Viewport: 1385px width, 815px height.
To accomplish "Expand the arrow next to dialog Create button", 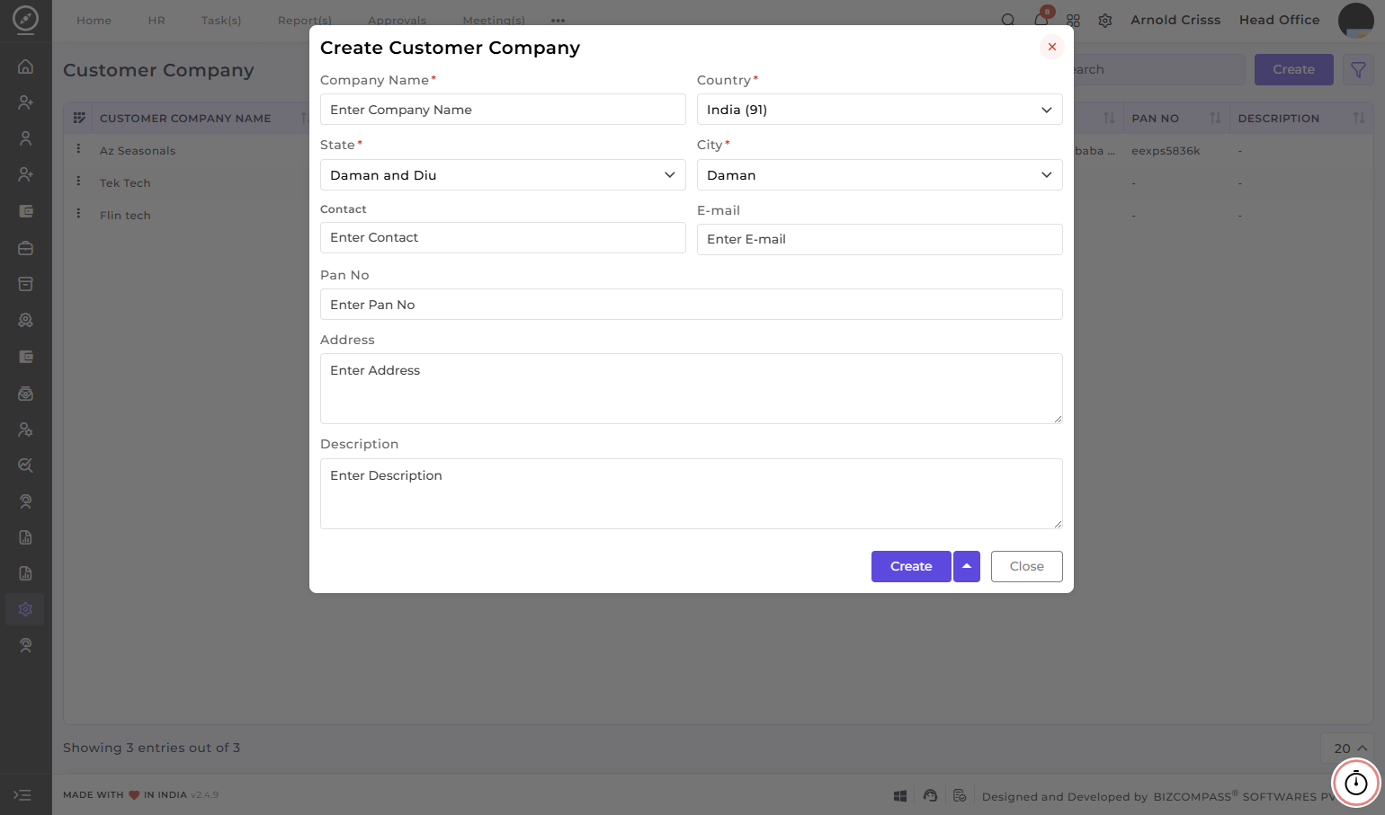I will (967, 566).
